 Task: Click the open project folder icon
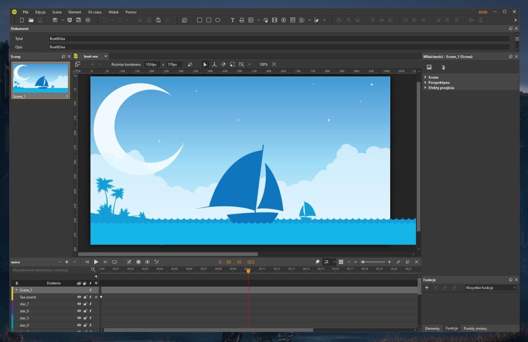31,20
